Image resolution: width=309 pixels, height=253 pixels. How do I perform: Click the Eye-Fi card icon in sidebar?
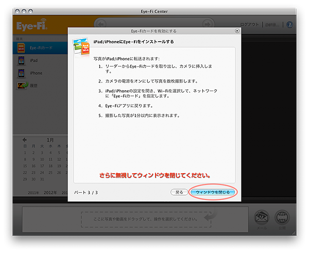pos(21,48)
